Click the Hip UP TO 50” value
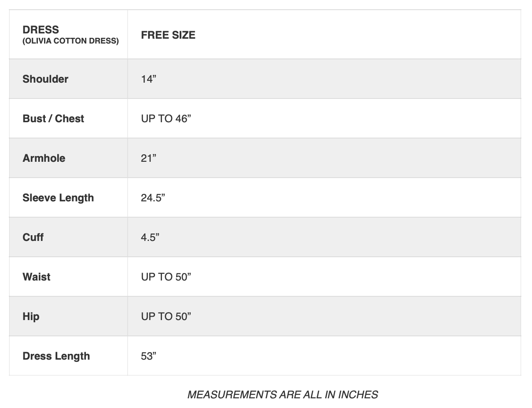The image size is (532, 408). pyautogui.click(x=166, y=317)
